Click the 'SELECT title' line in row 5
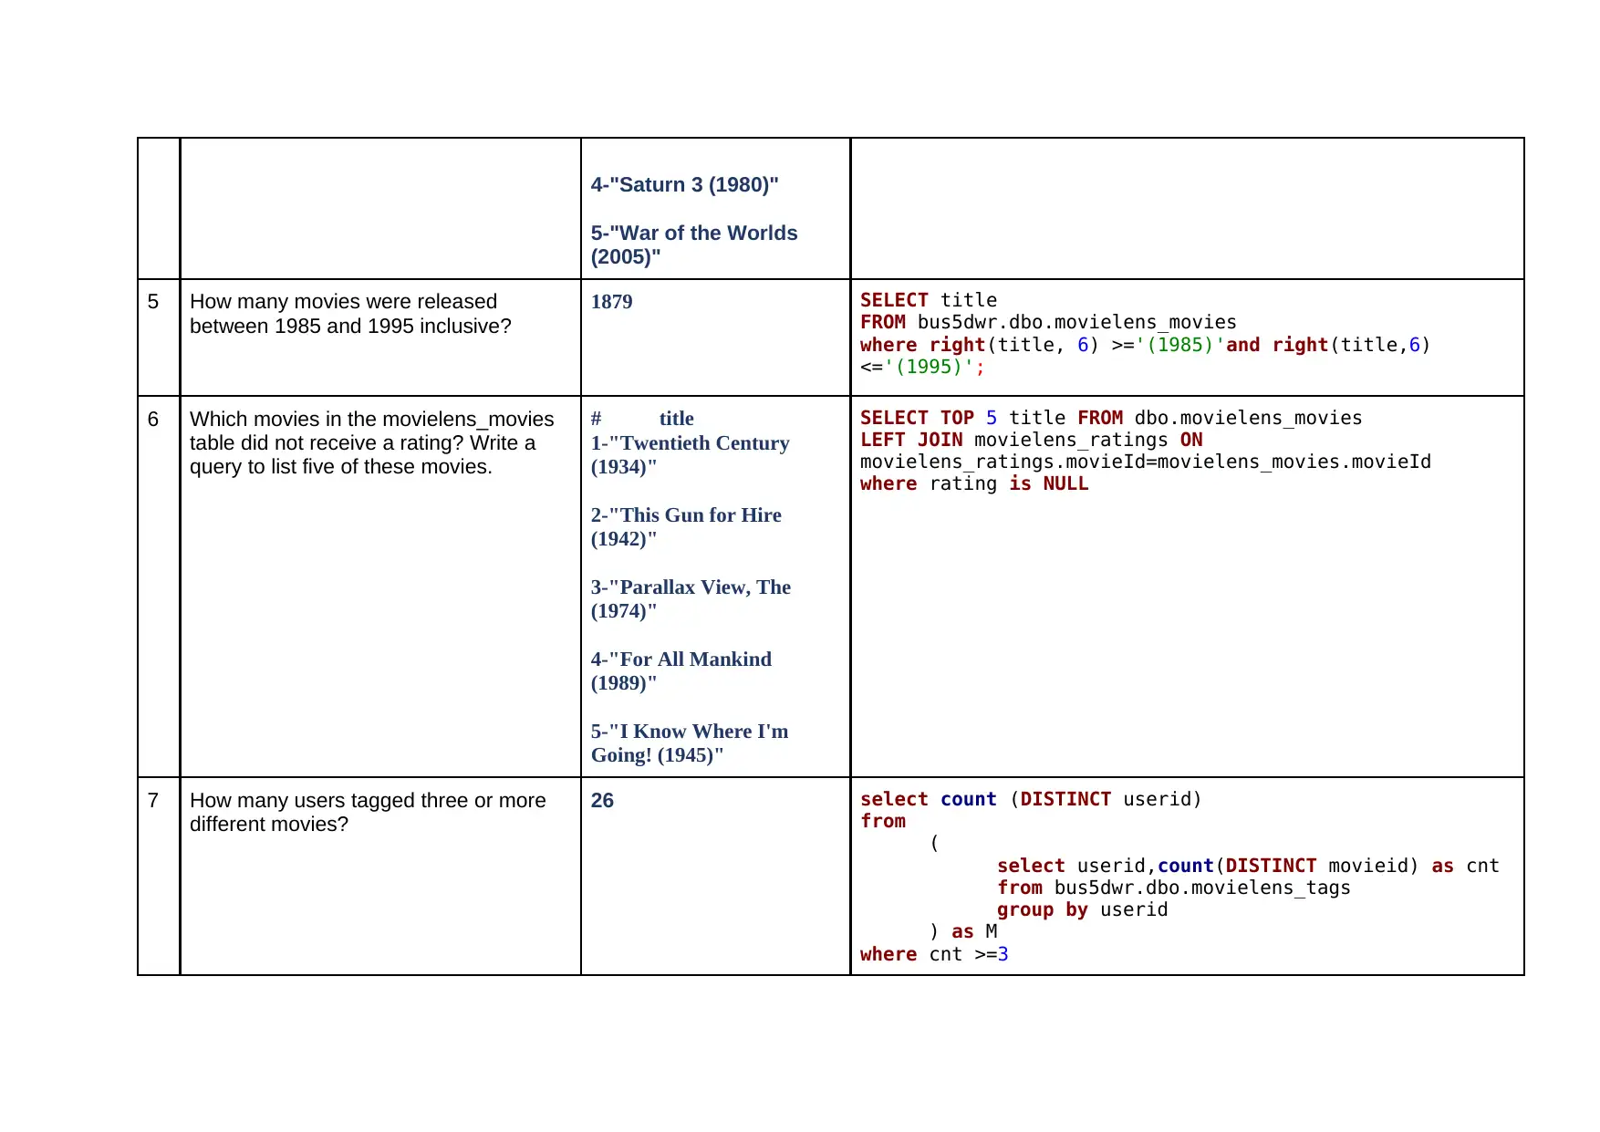The width and height of the screenshot is (1600, 1132). tap(928, 300)
